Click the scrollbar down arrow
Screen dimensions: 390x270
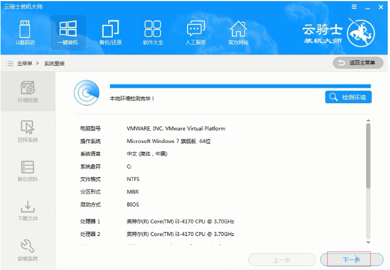click(368, 242)
